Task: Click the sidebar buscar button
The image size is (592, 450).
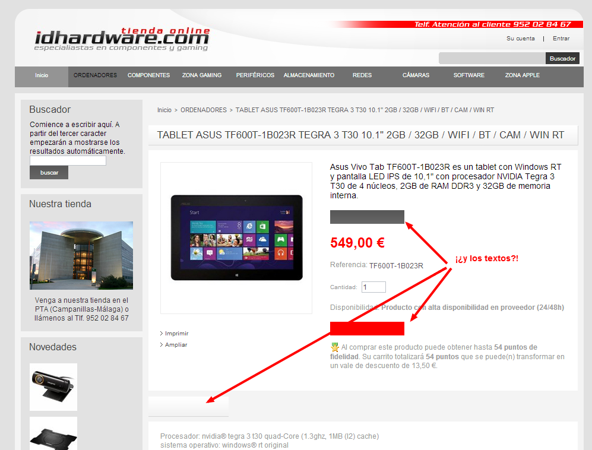Action: 49,173
